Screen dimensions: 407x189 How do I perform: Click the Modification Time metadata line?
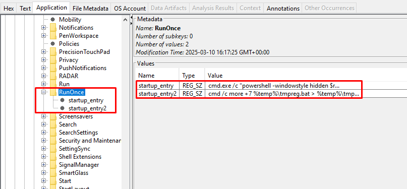pyautogui.click(x=202, y=52)
